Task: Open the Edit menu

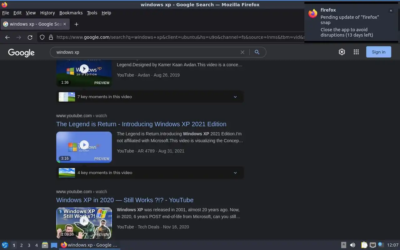Action: [17, 13]
